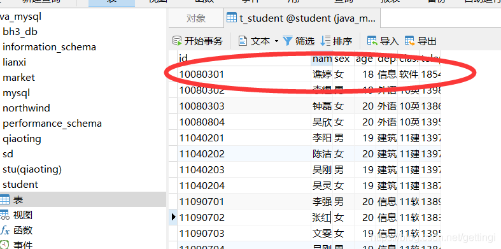Select the sex cell 女 in 吴欣's row
Screen dimensions: 501x249
(343, 122)
